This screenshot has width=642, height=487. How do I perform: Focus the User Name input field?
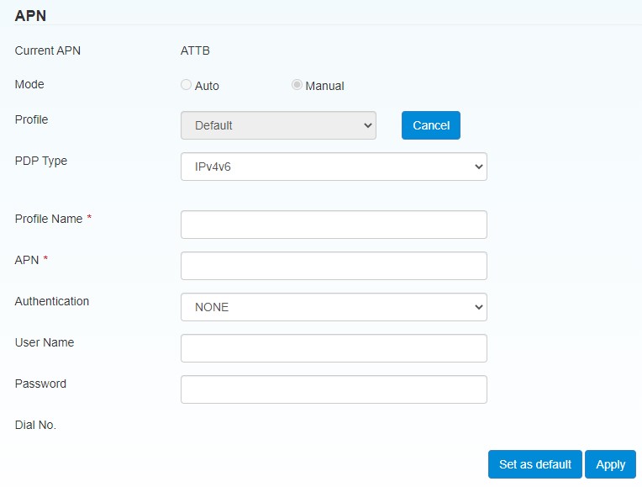tap(334, 348)
